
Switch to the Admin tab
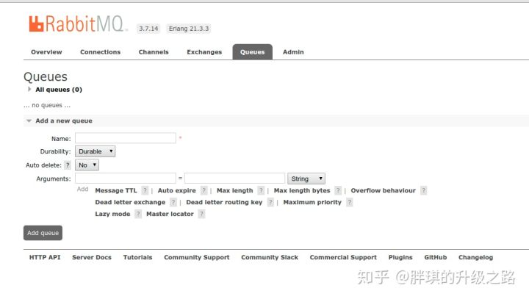click(293, 52)
